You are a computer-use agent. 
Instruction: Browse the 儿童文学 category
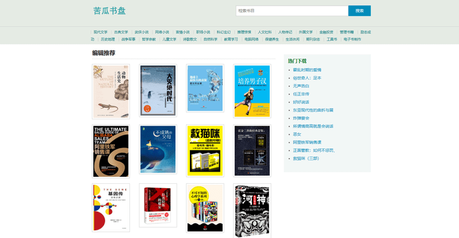click(170, 40)
